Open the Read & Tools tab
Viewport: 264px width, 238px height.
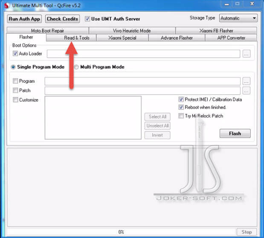[x=71, y=38]
